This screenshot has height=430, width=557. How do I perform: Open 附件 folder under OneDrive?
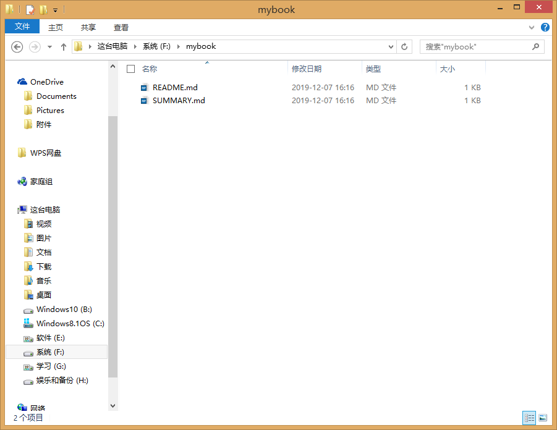[x=44, y=125]
